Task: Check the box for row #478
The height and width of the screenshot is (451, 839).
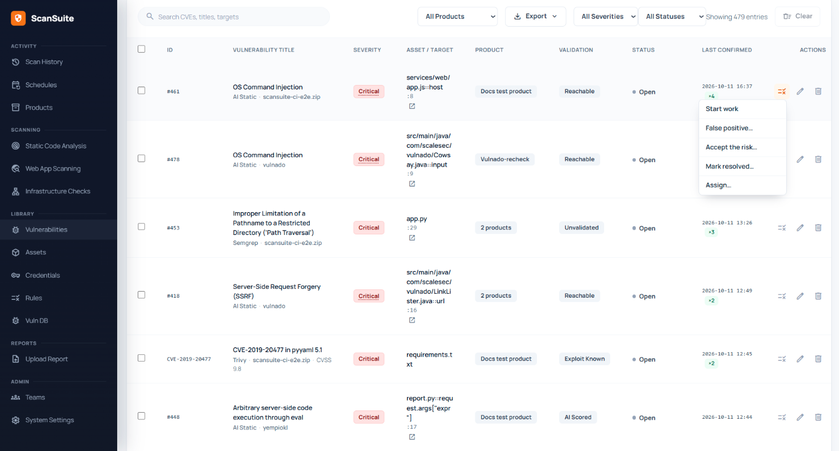Action: click(142, 158)
